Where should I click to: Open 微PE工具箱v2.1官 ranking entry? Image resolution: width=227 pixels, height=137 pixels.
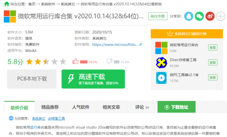(x=184, y=75)
